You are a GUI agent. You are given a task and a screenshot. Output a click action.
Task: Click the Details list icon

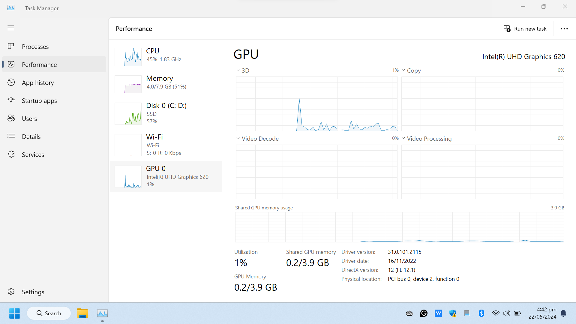pos(11,136)
